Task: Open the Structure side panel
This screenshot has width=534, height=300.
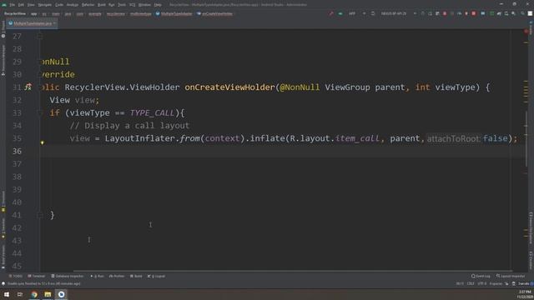Action: pyautogui.click(x=3, y=202)
